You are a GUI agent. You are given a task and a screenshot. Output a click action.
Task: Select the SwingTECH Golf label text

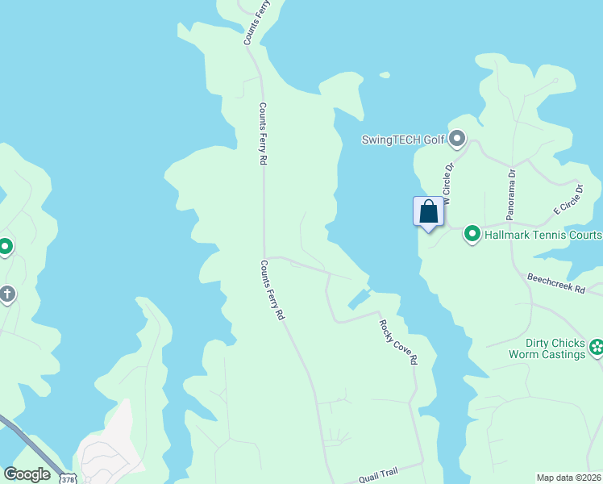(x=403, y=140)
